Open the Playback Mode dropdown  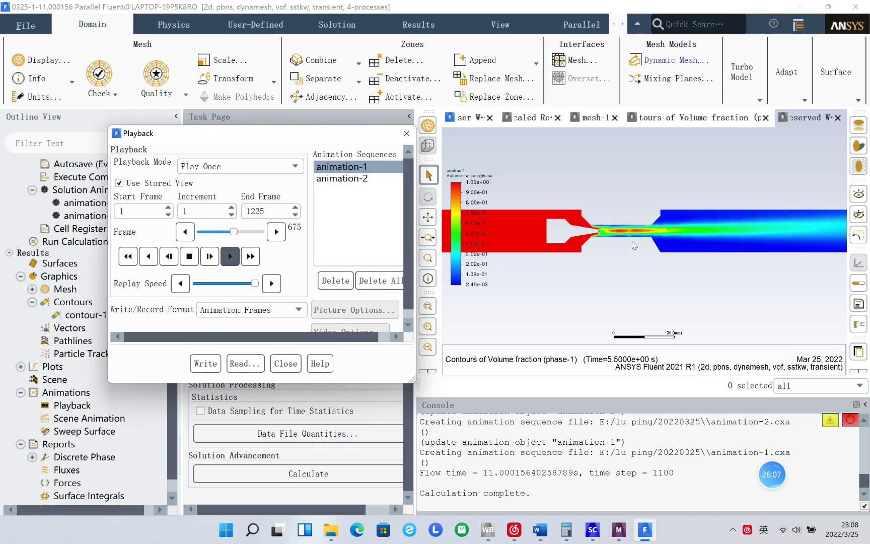(x=240, y=166)
